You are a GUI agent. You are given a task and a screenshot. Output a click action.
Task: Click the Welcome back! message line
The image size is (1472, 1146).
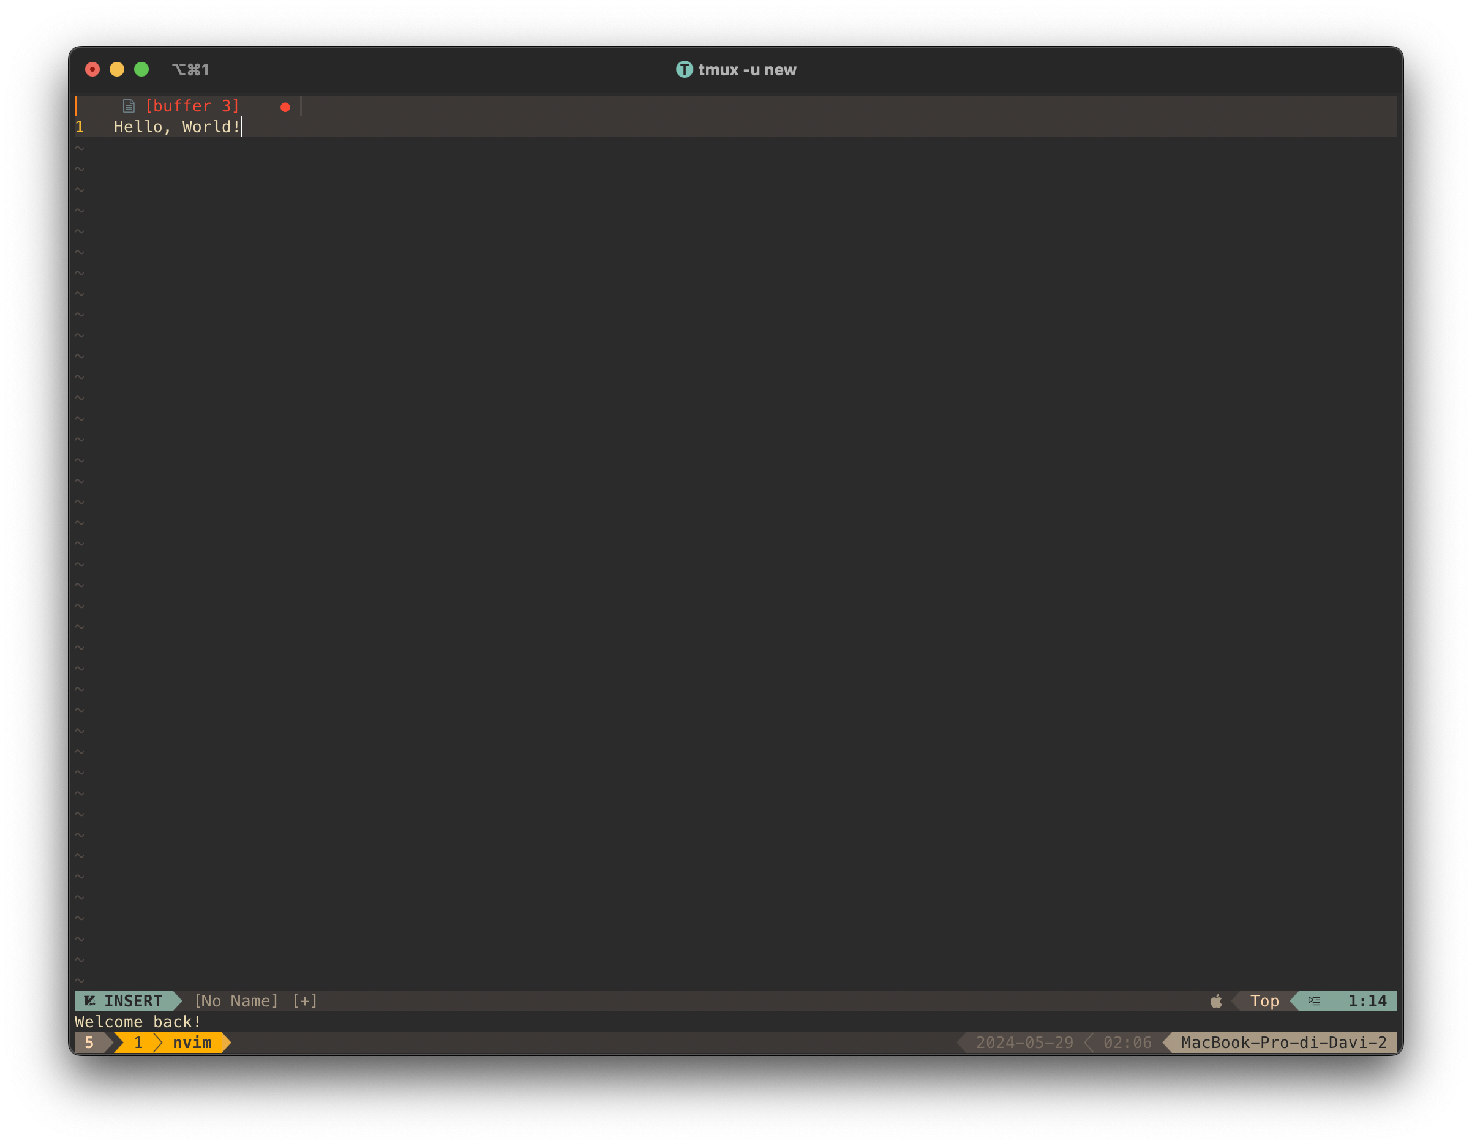[138, 1022]
